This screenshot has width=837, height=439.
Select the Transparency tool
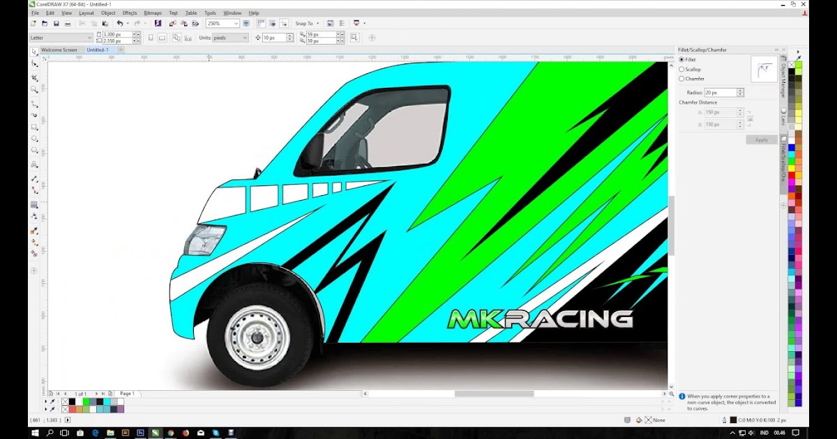[x=34, y=216]
